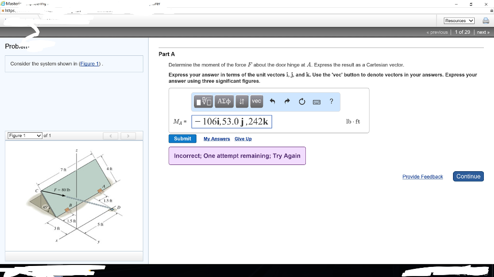
Task: Open the Greek symbols ΑΣφ palette
Action: [224, 101]
